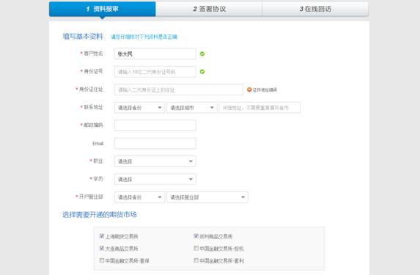Switch to step 3 在线回访 tab

pos(315,9)
